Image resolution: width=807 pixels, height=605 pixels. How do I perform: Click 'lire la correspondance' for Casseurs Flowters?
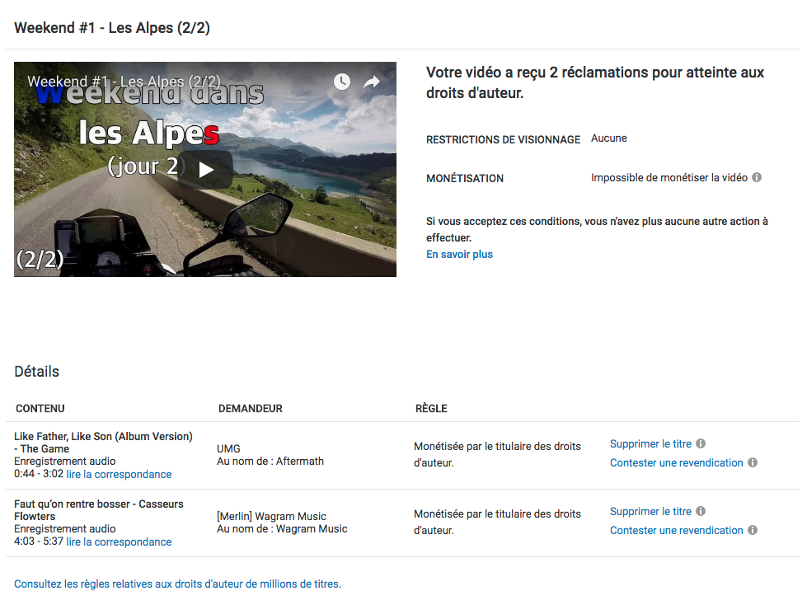point(119,542)
